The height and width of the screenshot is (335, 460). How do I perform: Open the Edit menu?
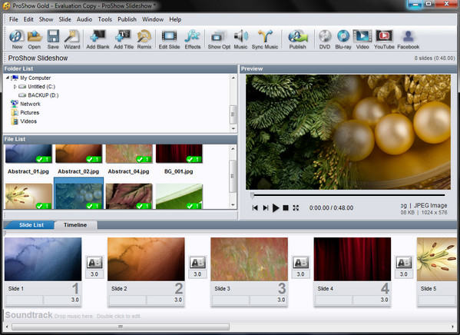pos(28,19)
